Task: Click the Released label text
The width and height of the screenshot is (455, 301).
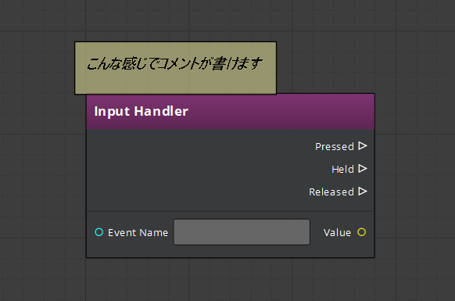Action: pos(331,192)
